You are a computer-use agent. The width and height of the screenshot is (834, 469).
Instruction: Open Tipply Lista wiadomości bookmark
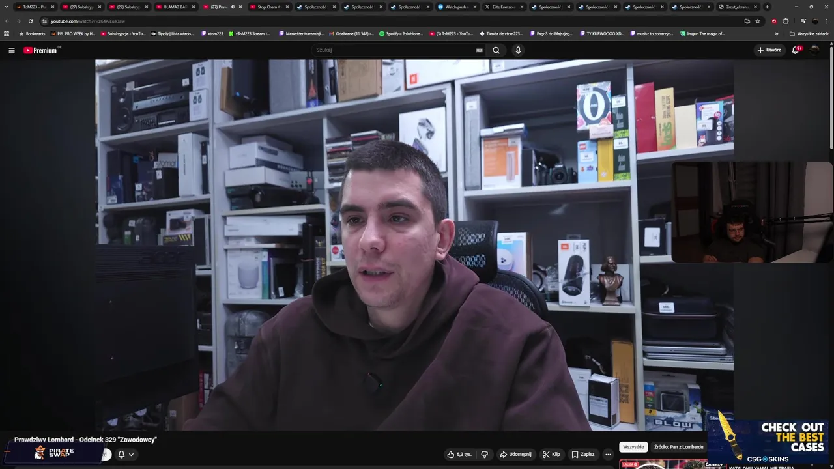[x=172, y=33]
